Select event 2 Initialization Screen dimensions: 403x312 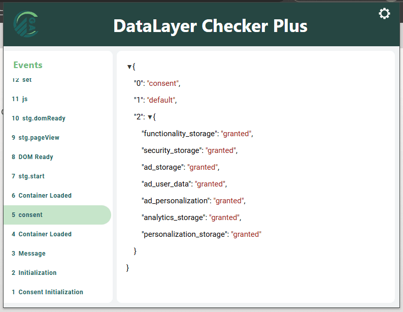[x=57, y=273]
